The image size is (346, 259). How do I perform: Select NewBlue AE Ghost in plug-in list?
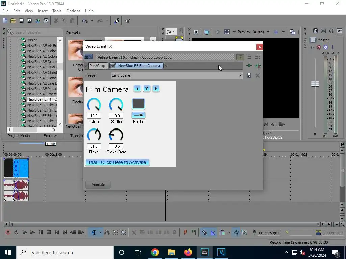click(x=42, y=73)
